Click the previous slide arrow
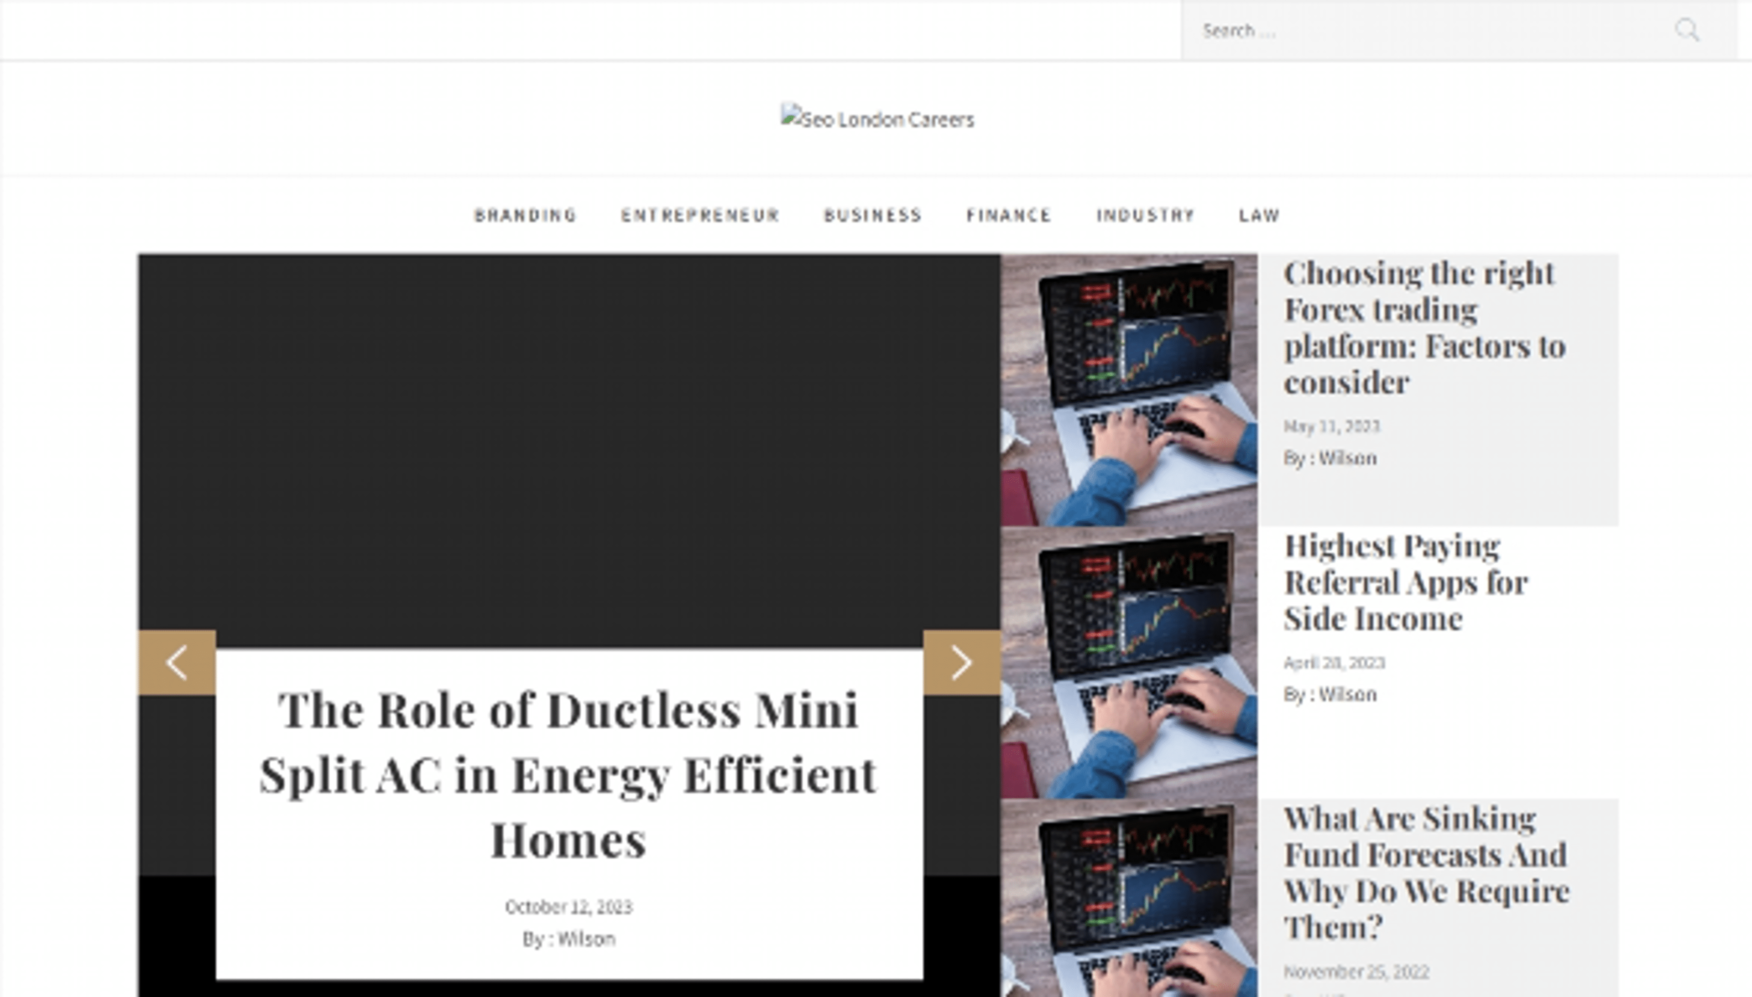This screenshot has width=1752, height=997. (x=177, y=662)
